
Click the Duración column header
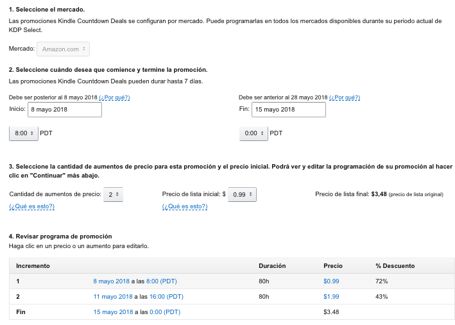(272, 265)
